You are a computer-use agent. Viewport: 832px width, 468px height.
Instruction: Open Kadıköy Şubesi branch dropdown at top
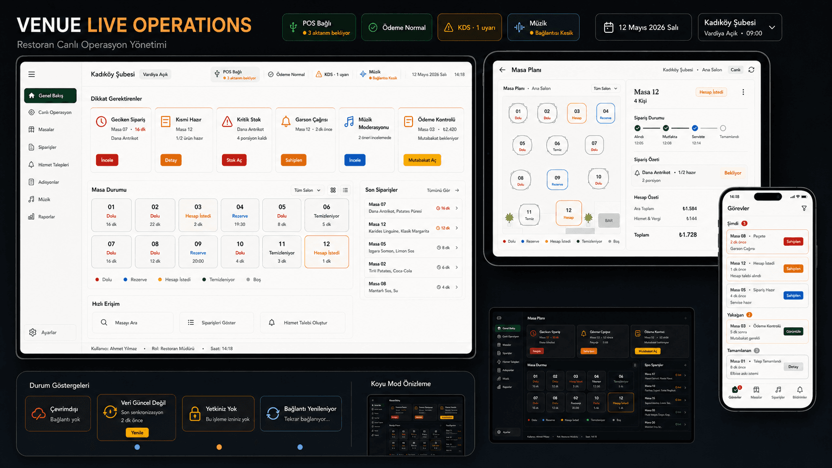739,27
